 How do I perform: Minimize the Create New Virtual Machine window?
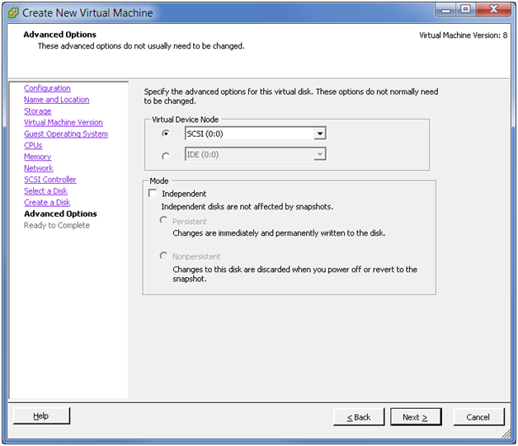click(x=445, y=9)
